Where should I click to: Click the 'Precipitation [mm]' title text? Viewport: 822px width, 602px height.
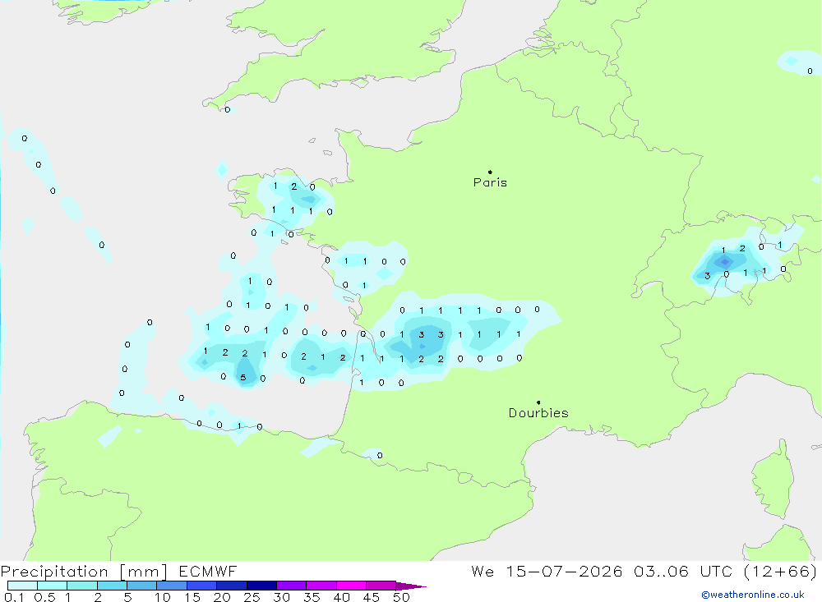click(x=84, y=571)
